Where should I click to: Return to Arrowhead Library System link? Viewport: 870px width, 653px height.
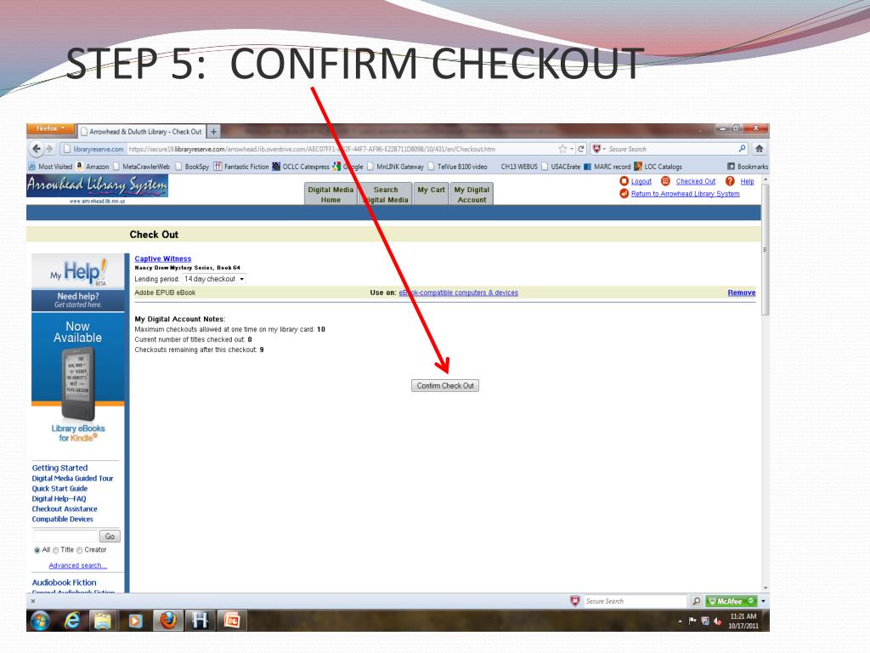[x=685, y=194]
